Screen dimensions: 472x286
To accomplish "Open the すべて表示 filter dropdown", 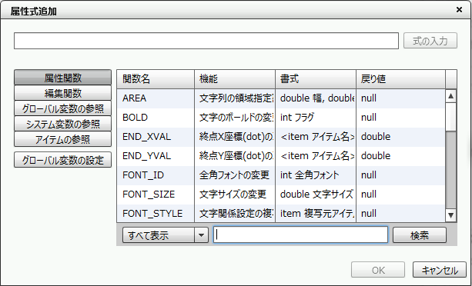I will click(x=166, y=235).
